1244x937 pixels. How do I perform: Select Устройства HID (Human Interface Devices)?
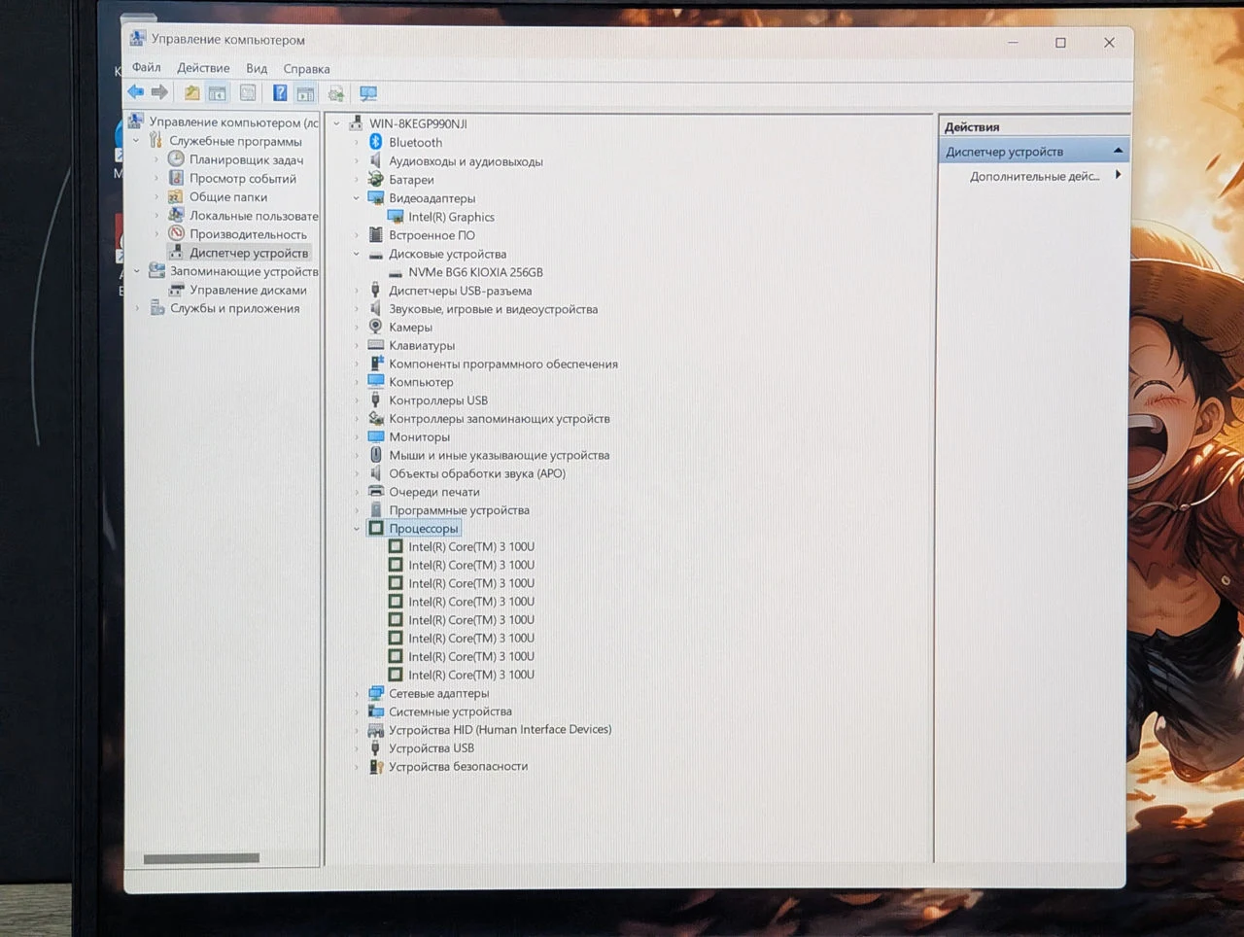point(501,729)
